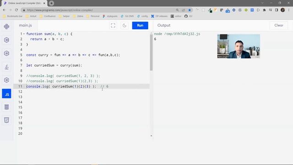The image size is (293, 165).
Task: Open the Zebra bookmark folder
Action: click(78, 16)
